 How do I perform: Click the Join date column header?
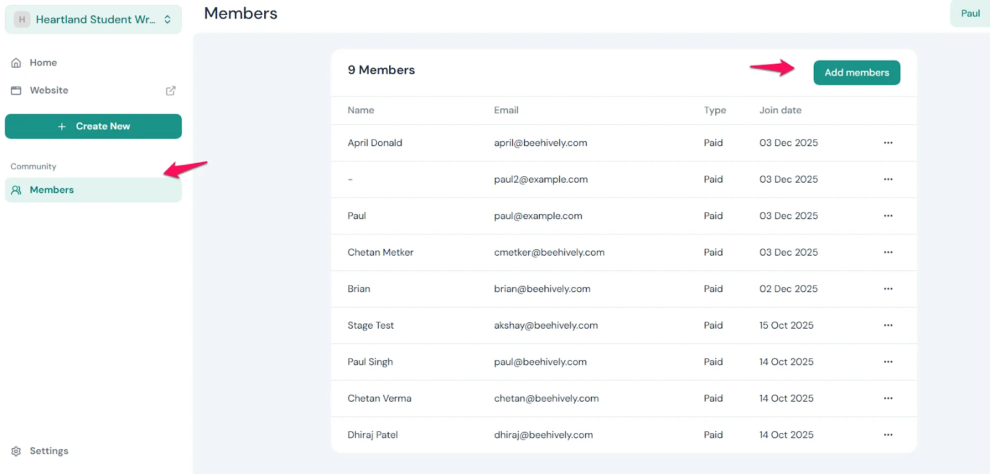tap(780, 110)
